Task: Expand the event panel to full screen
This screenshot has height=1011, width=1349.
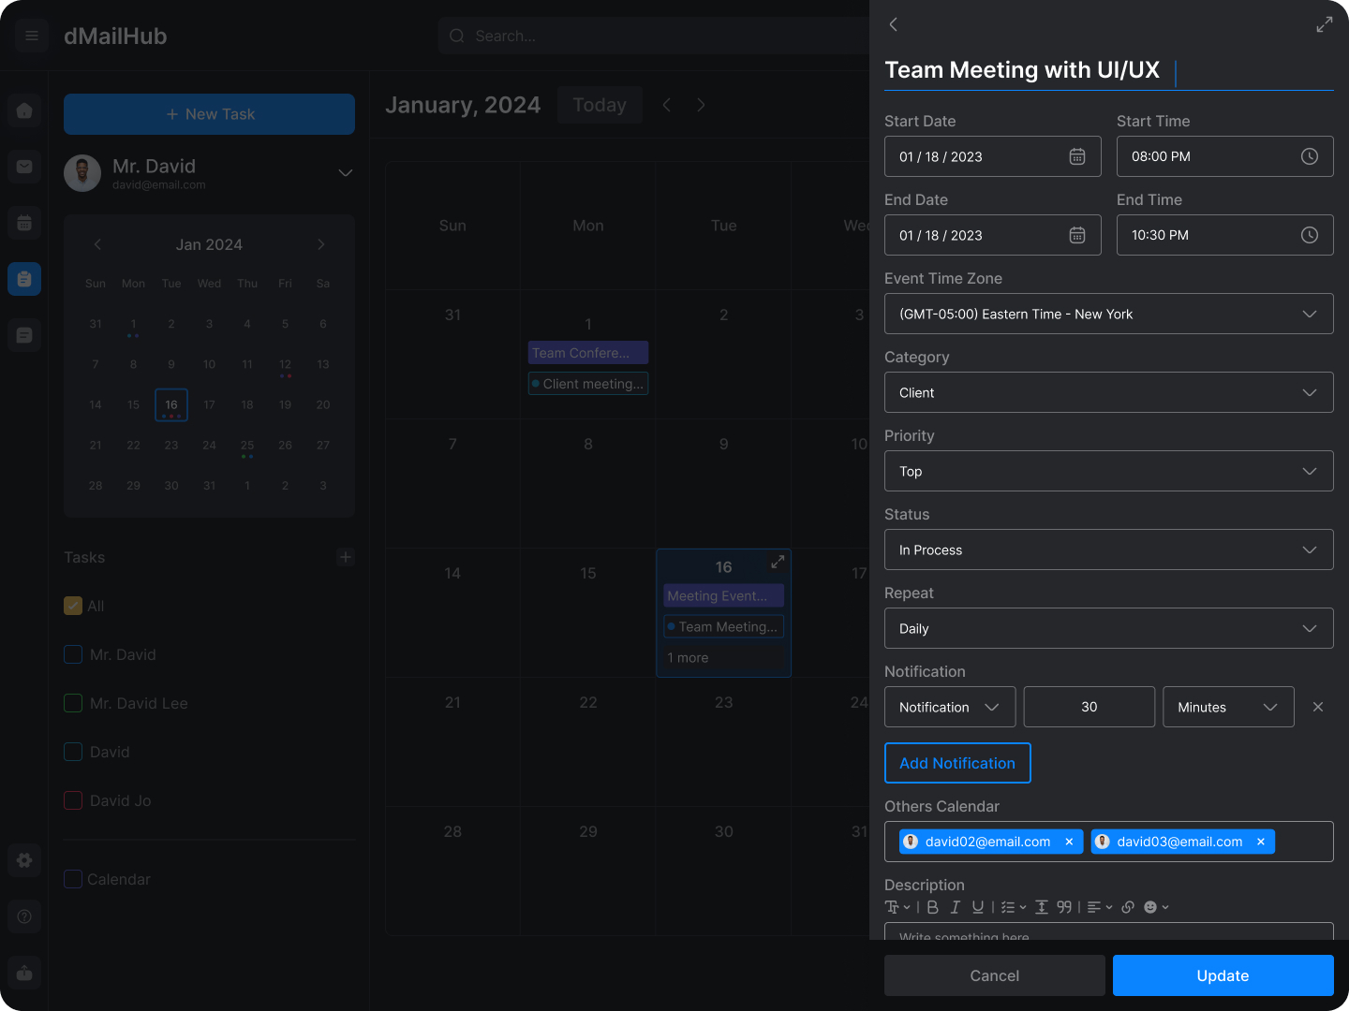Action: 1324,24
